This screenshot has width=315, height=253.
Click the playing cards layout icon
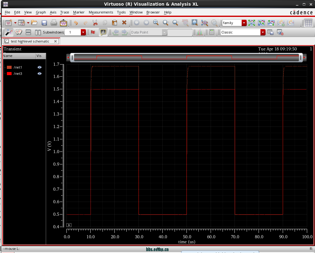point(18,32)
